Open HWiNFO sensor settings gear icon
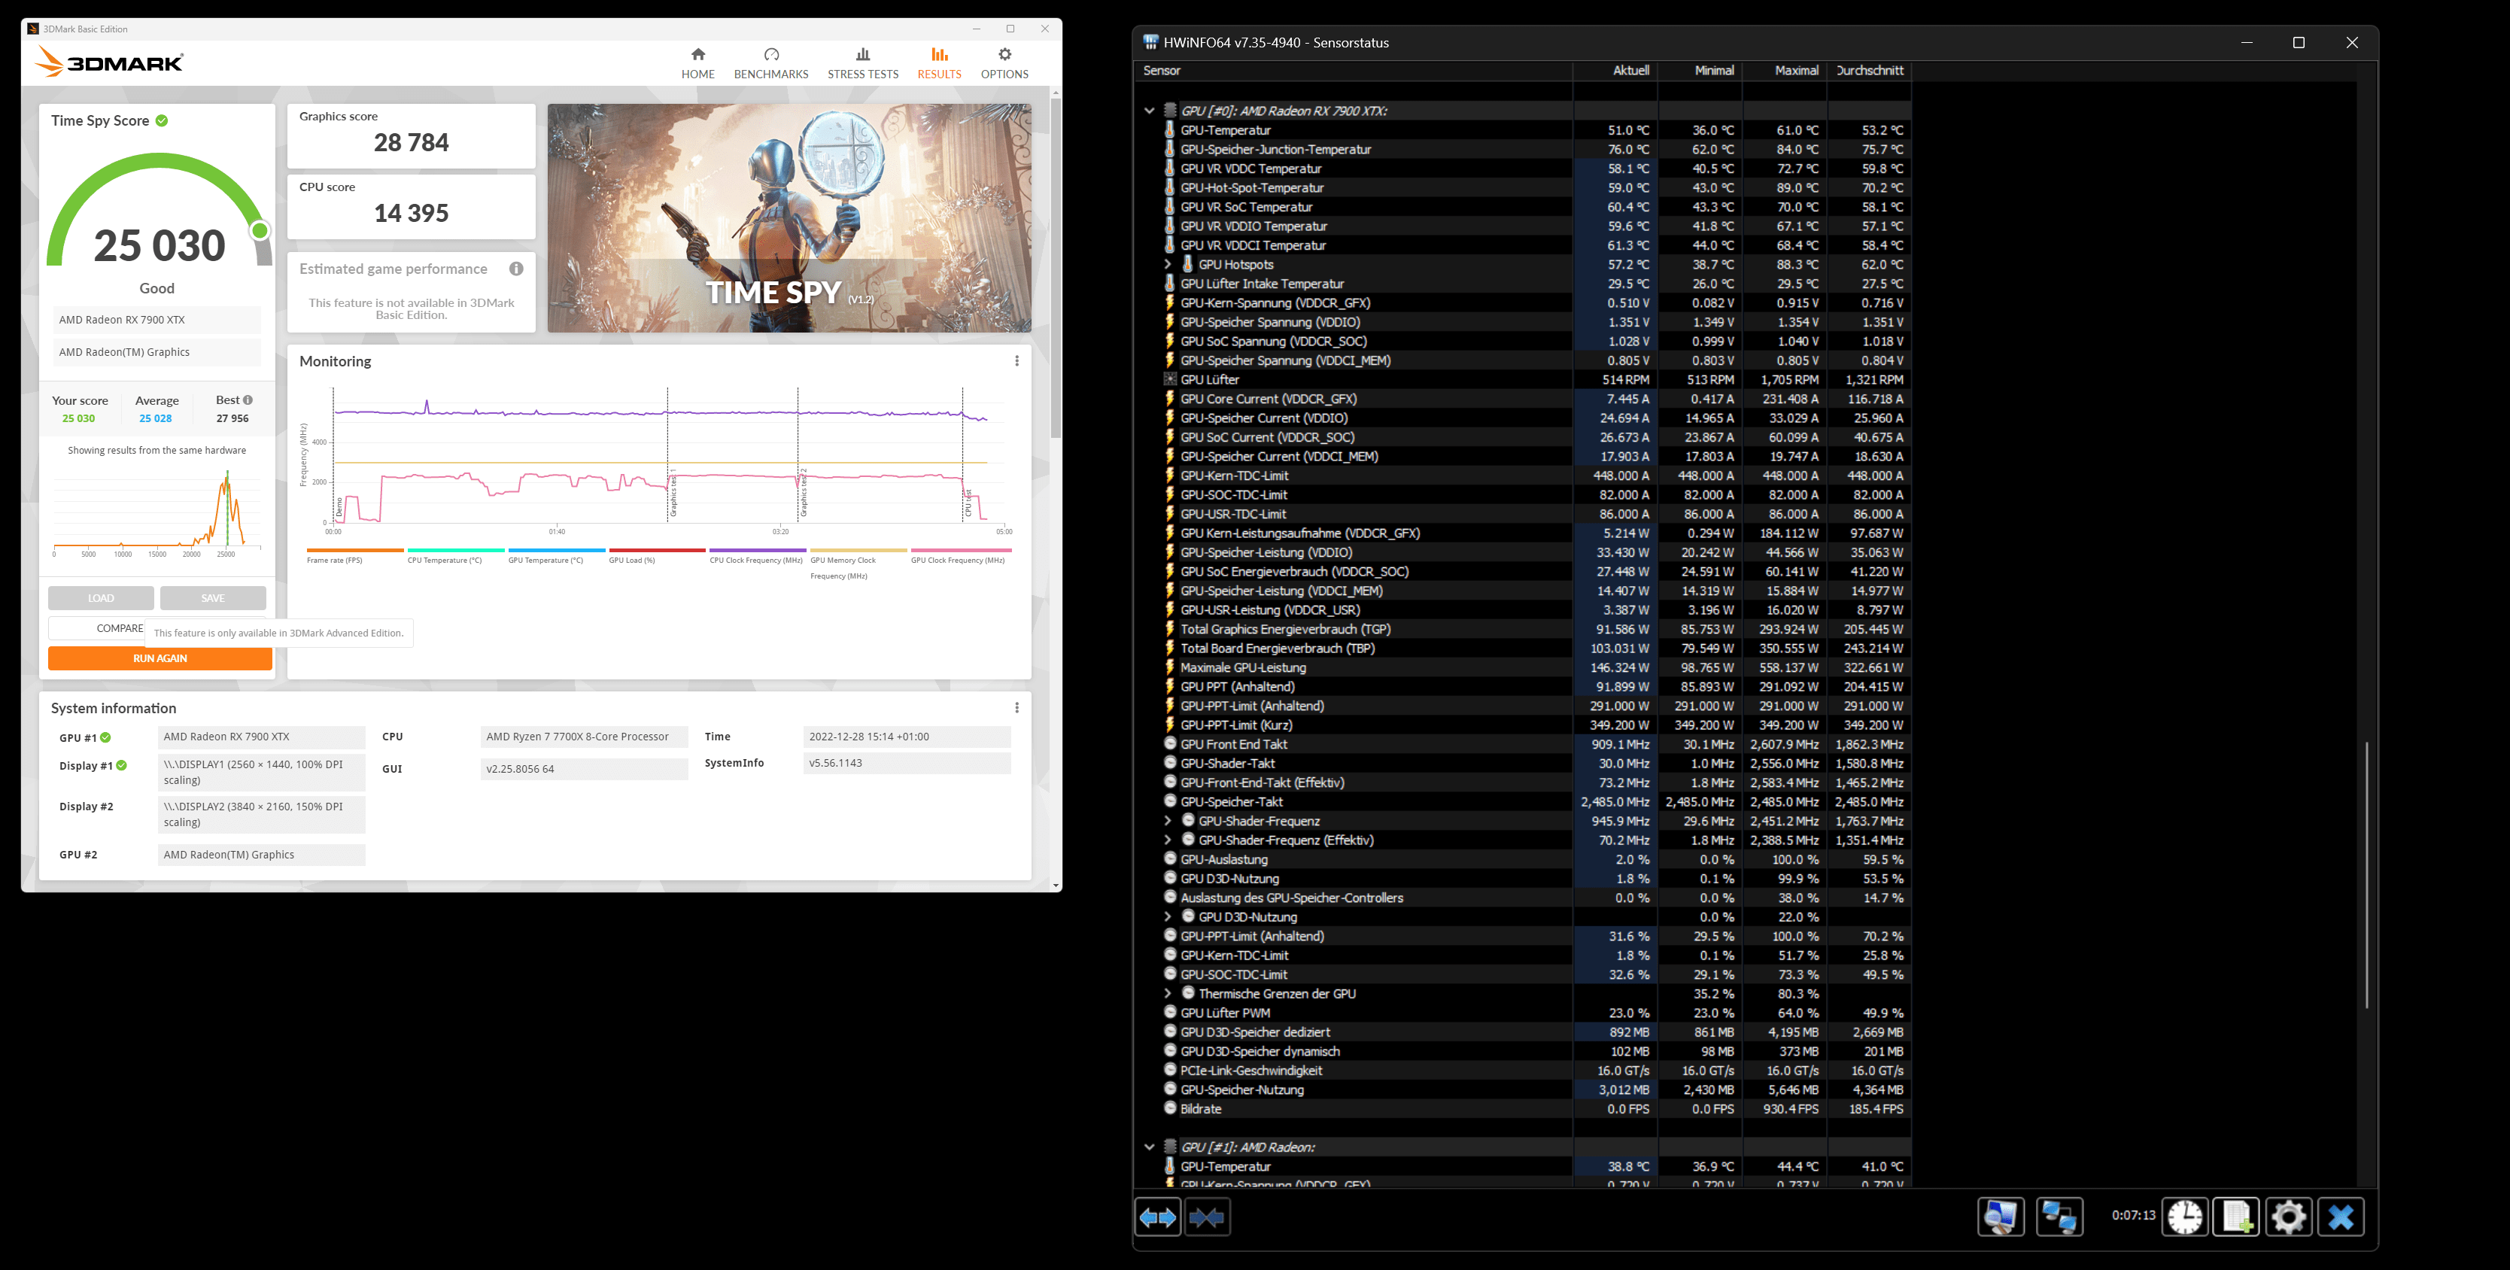The image size is (2510, 1270). tap(2289, 1217)
